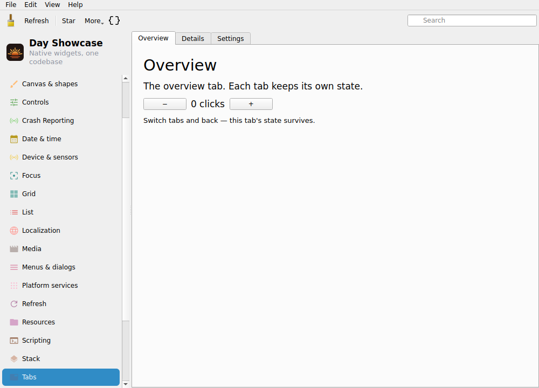Open the More dropdown in the toolbar
The image size is (539, 388).
click(x=94, y=21)
